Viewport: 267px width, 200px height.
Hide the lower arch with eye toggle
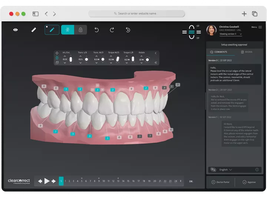tap(198, 37)
